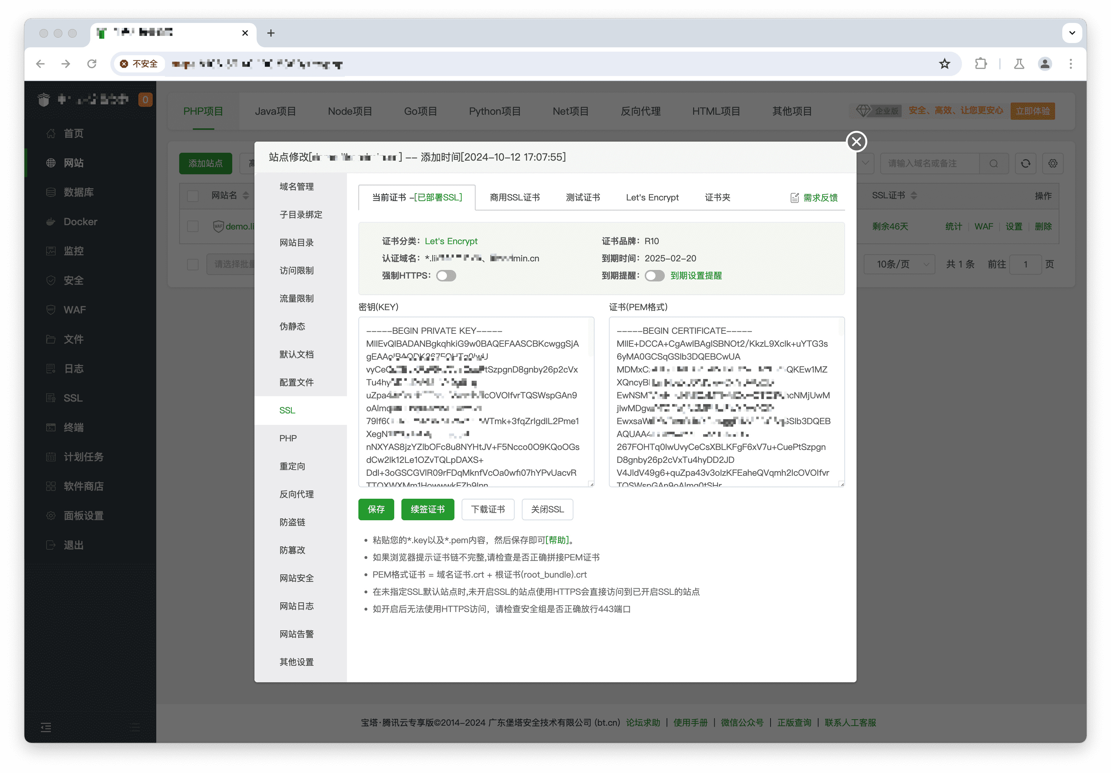Open the 10条/页 page size dropdown
Viewport: 1111px width, 773px height.
[900, 264]
